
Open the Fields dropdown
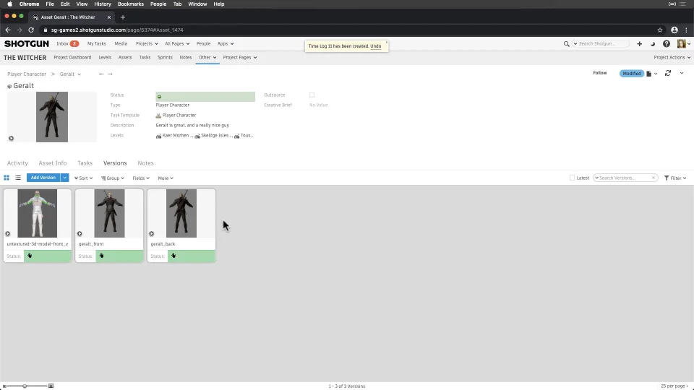pos(141,178)
